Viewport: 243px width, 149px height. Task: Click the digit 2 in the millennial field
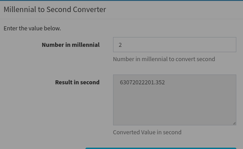click(120, 45)
